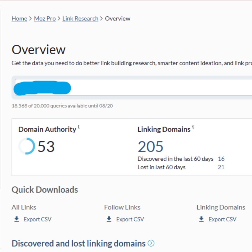Viewport: 252px width, 252px height.
Task: Click the Domain Authority score gauge
Action: click(27, 146)
